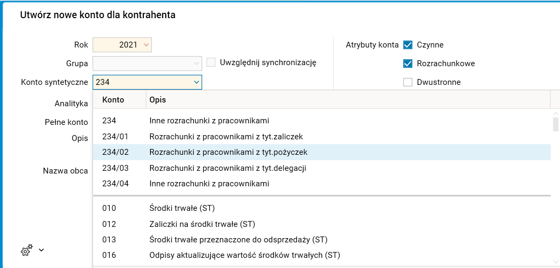Toggle Uwzględnij synchronizację checkbox
Viewport: 560px width, 268px height.
click(211, 62)
